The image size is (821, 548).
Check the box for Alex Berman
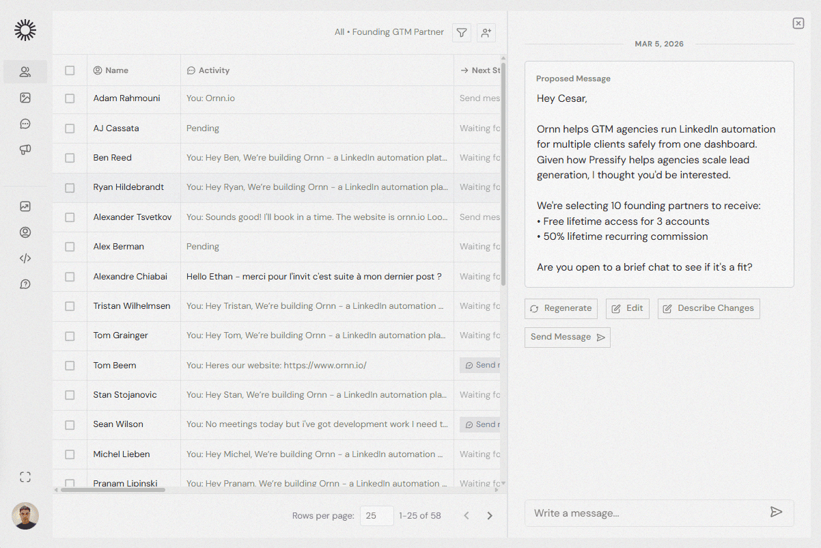(70, 247)
